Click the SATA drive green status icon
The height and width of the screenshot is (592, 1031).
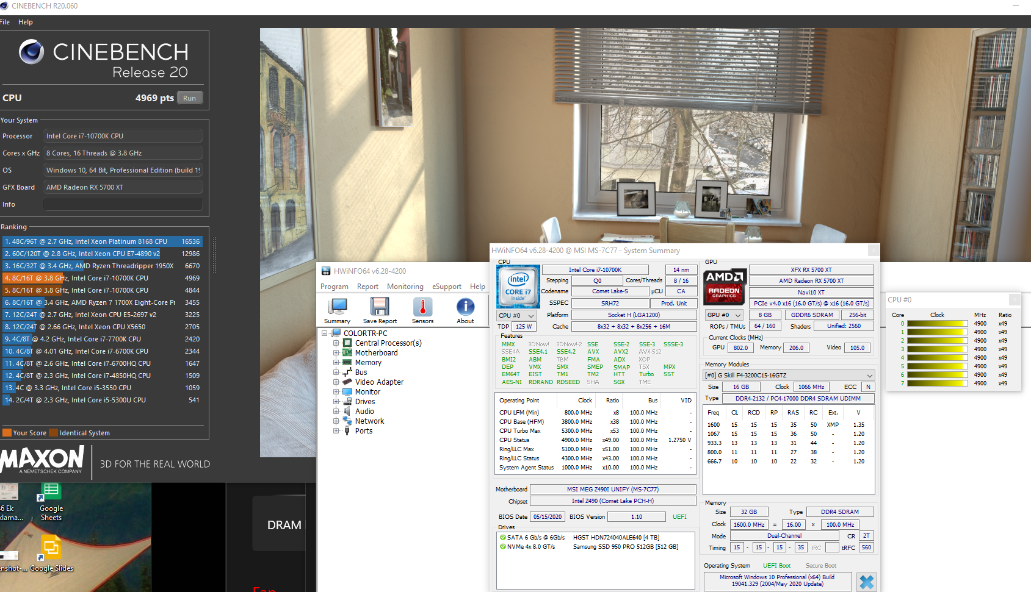click(503, 537)
